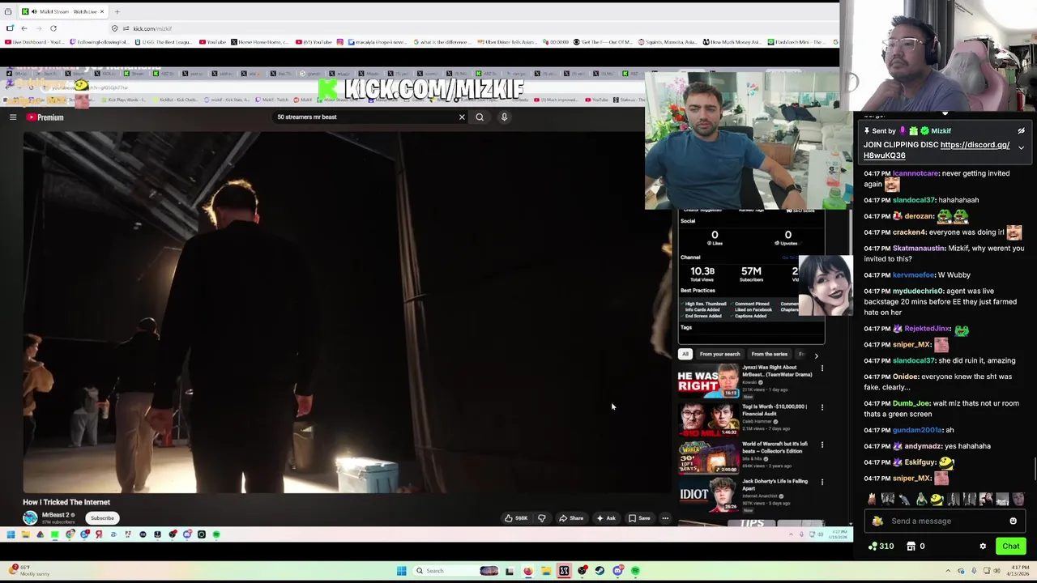Click the YouTube Premium logo
Screen dimensions: 1037x583
point(45,117)
